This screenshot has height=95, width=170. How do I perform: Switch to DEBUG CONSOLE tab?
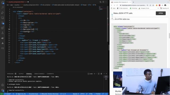(x=39, y=74)
